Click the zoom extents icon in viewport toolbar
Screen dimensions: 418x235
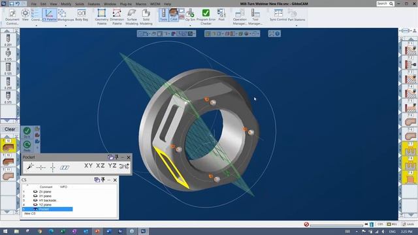[272, 33]
